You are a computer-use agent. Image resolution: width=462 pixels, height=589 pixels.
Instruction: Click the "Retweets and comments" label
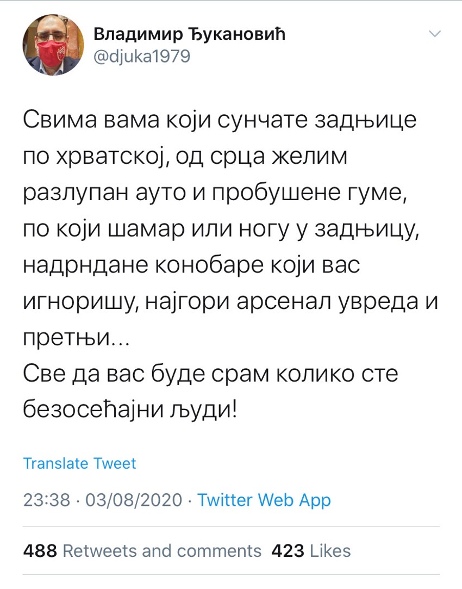162,550
